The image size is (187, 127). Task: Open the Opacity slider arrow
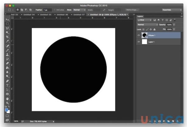(x=174, y=25)
